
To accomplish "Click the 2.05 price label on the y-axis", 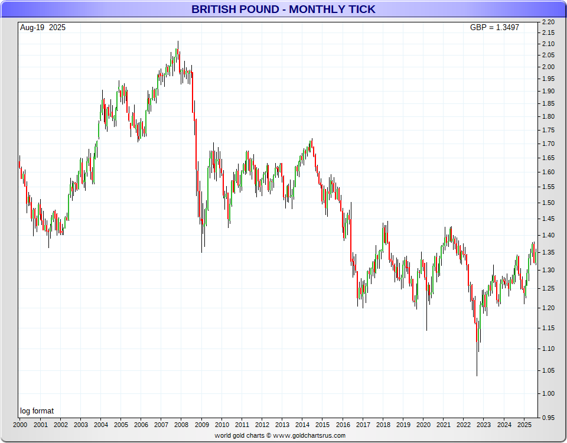I will (x=549, y=56).
